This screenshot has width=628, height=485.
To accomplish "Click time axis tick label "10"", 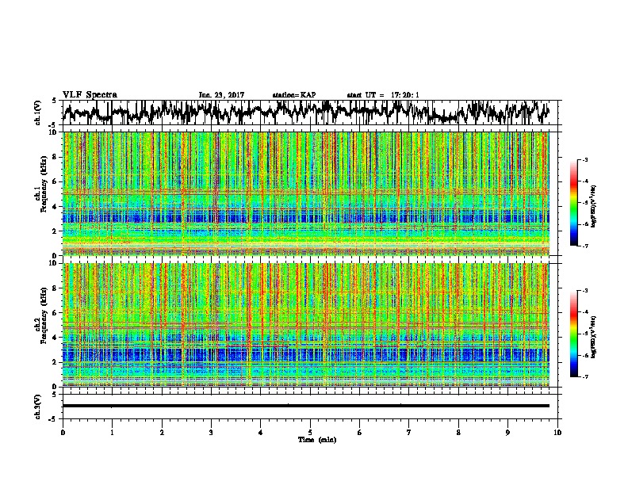I will (x=557, y=433).
